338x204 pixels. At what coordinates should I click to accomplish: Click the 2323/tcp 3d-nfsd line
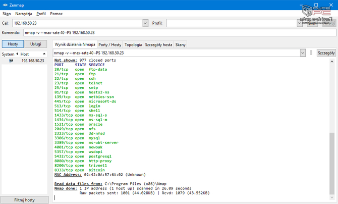(80, 133)
